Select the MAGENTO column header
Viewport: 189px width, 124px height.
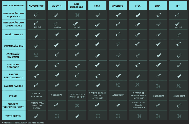click(118, 6)
